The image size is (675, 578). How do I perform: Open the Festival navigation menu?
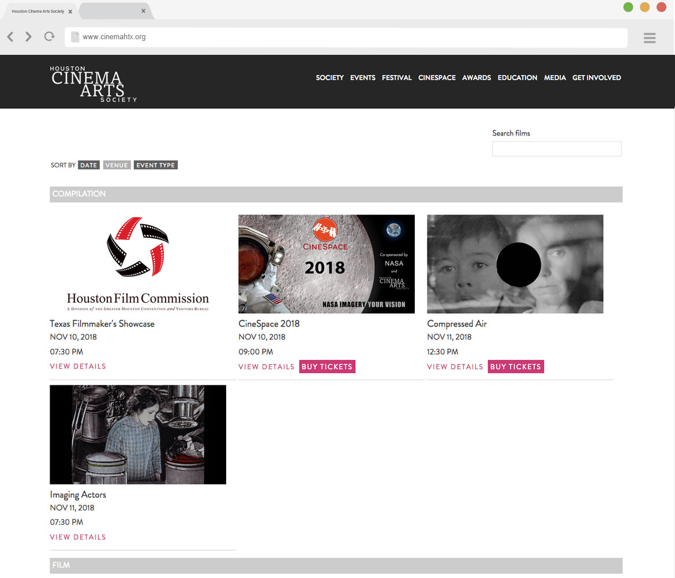pyautogui.click(x=396, y=78)
